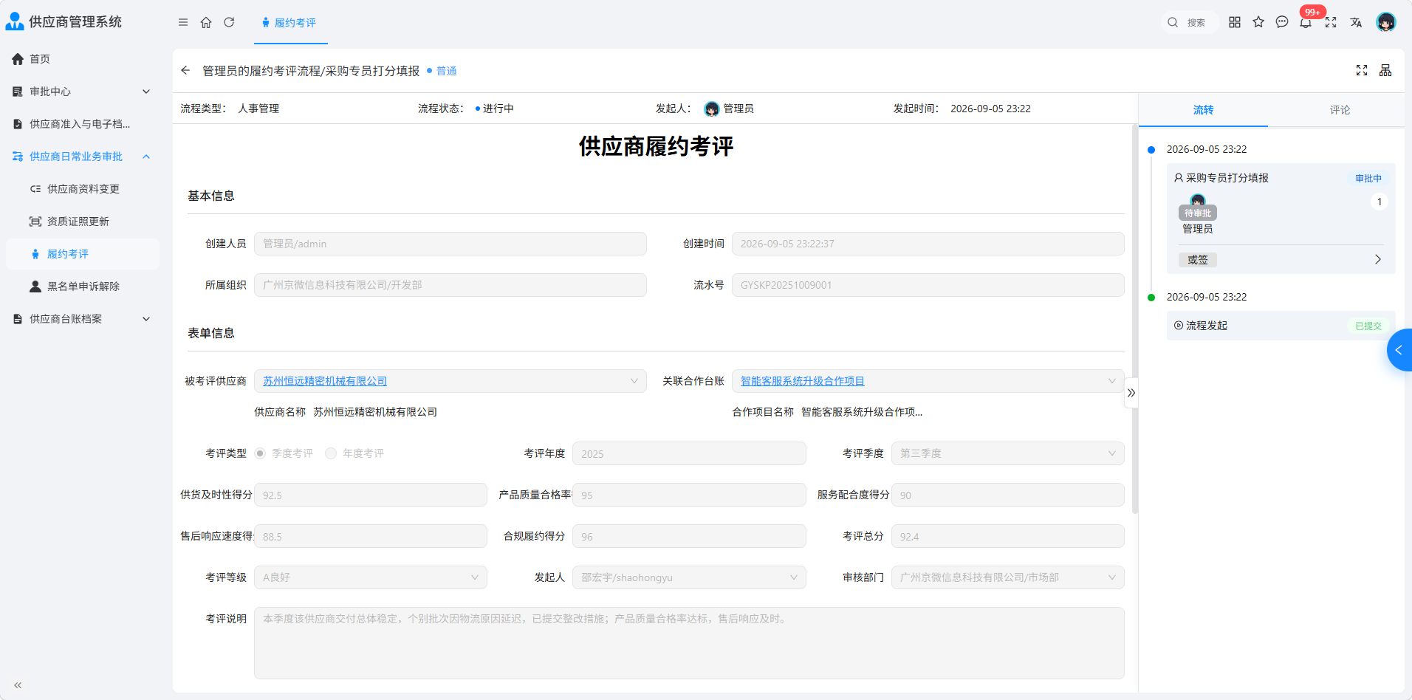Open the 智能客服系统升级合作项目 link
This screenshot has width=1412, height=700.
pyautogui.click(x=802, y=381)
